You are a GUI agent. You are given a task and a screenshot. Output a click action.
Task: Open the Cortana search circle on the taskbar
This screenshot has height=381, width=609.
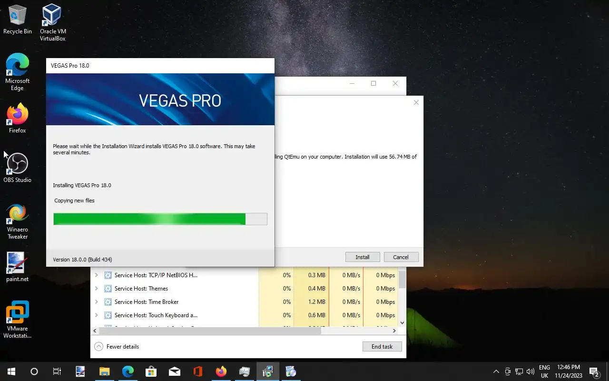(34, 371)
